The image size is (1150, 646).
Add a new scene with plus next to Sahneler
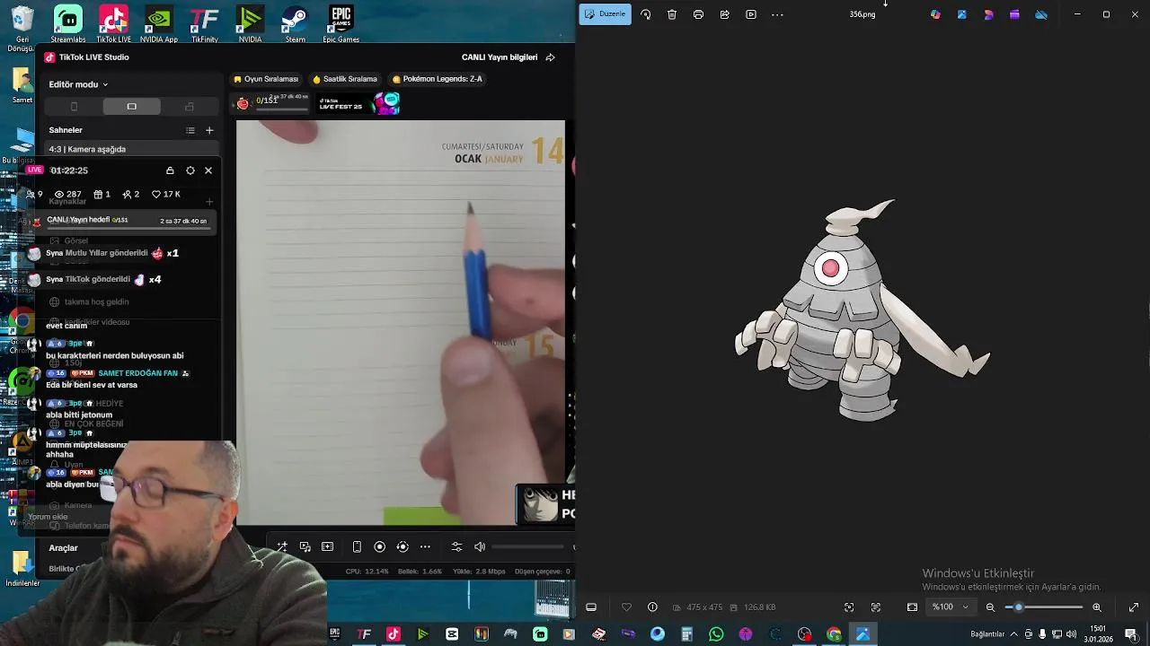[209, 130]
